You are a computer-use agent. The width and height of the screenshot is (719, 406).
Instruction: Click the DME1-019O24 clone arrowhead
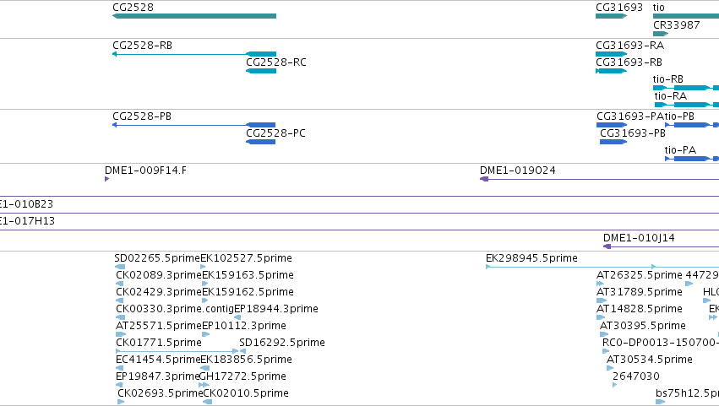click(484, 179)
